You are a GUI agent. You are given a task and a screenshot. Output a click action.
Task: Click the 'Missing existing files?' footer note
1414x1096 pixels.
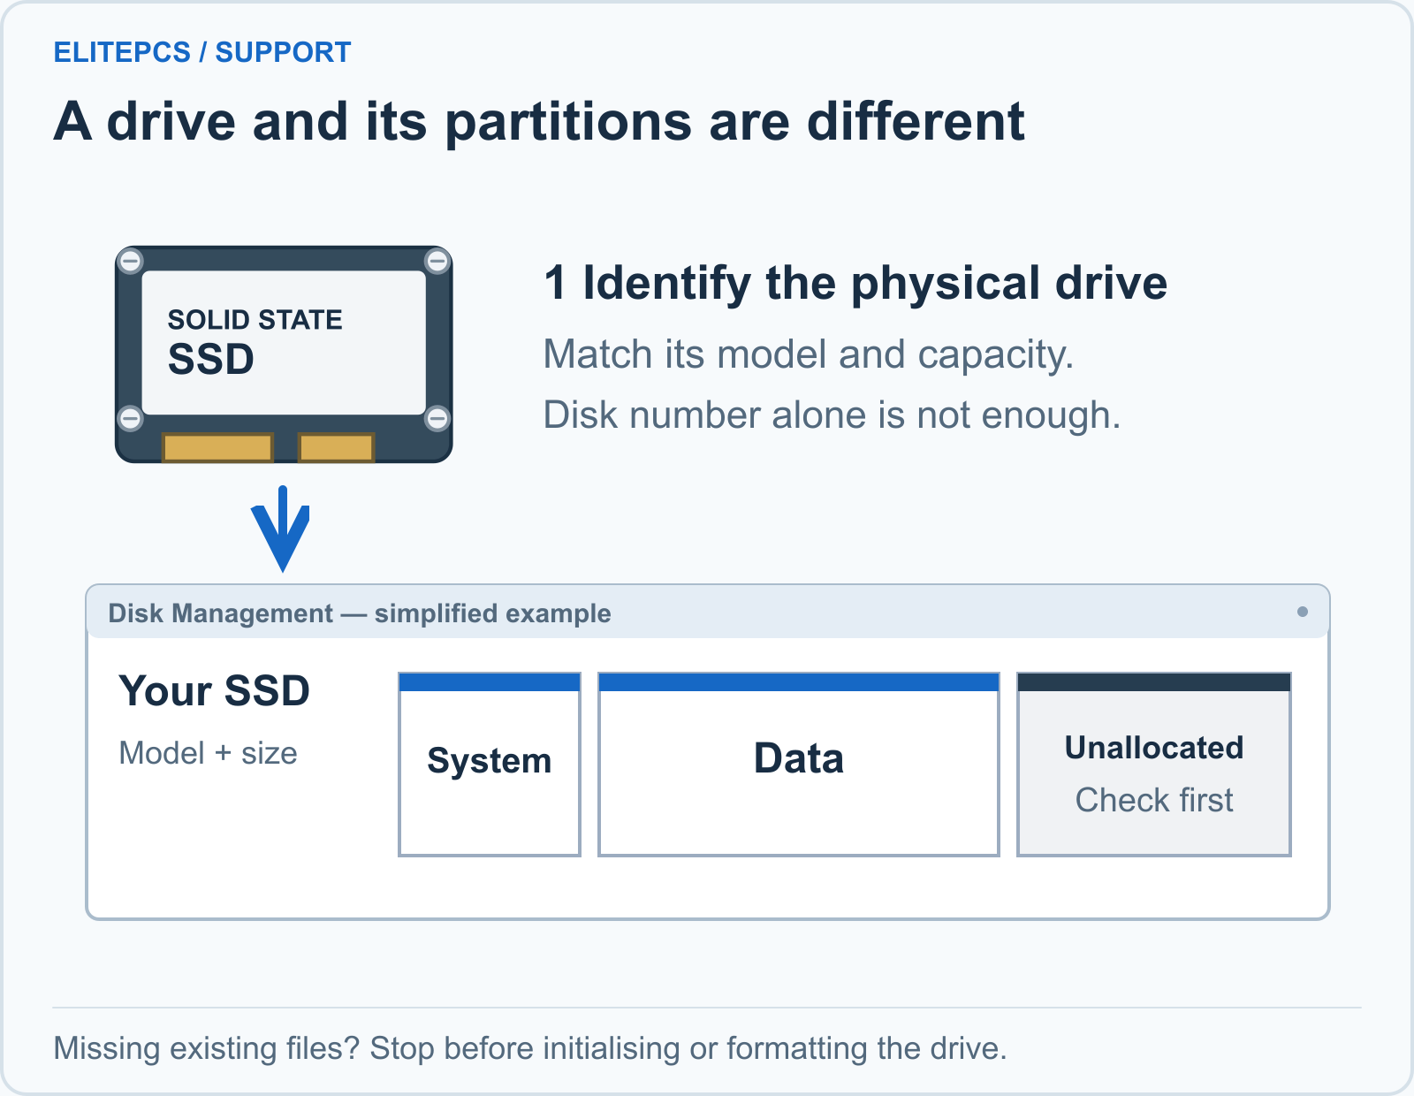tap(530, 1048)
